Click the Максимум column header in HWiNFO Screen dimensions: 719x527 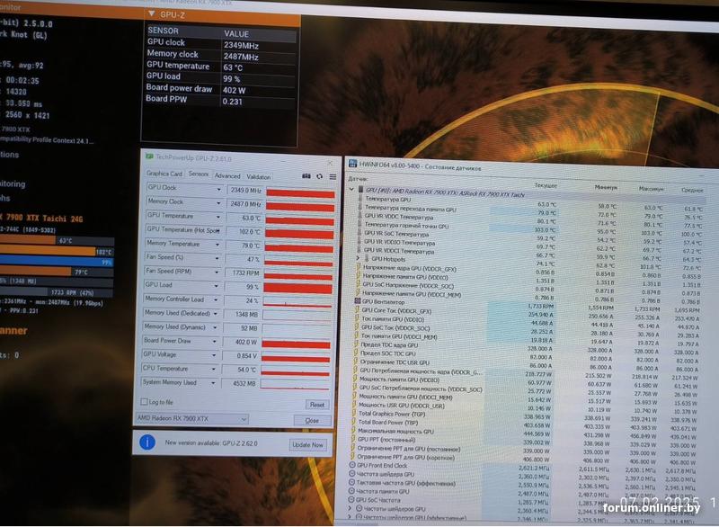coord(651,189)
